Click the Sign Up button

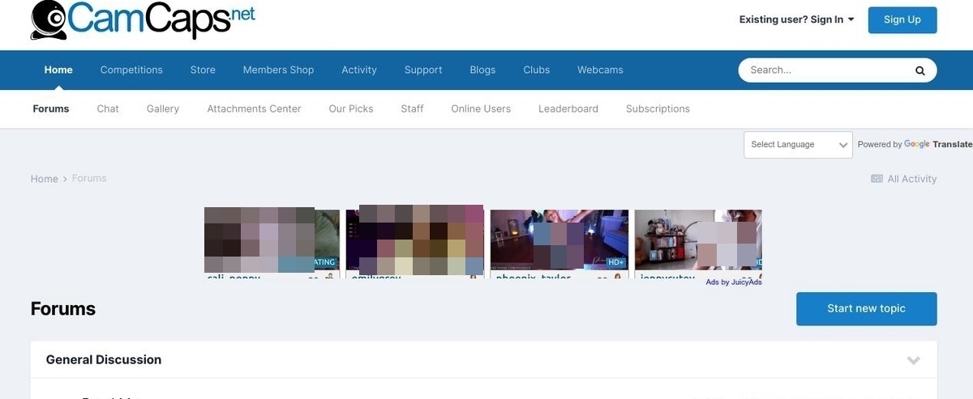(902, 19)
